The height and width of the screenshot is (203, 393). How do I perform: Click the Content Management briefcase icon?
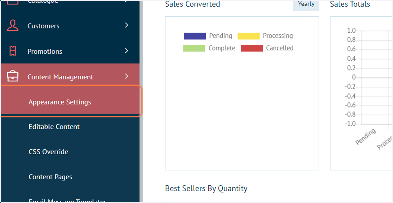tap(12, 77)
